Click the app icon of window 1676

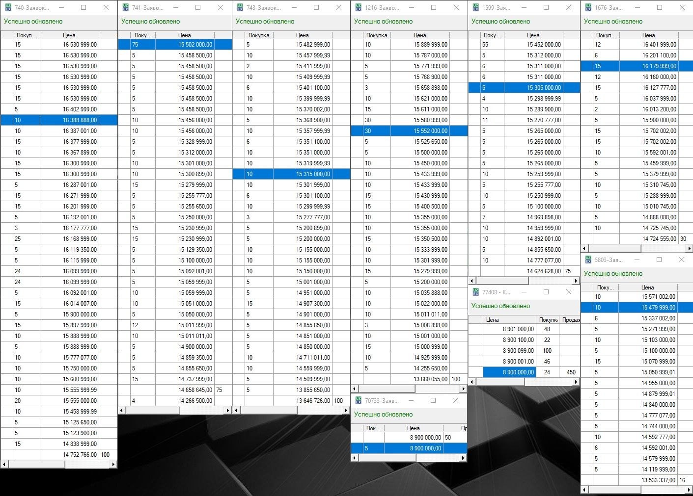(x=588, y=8)
